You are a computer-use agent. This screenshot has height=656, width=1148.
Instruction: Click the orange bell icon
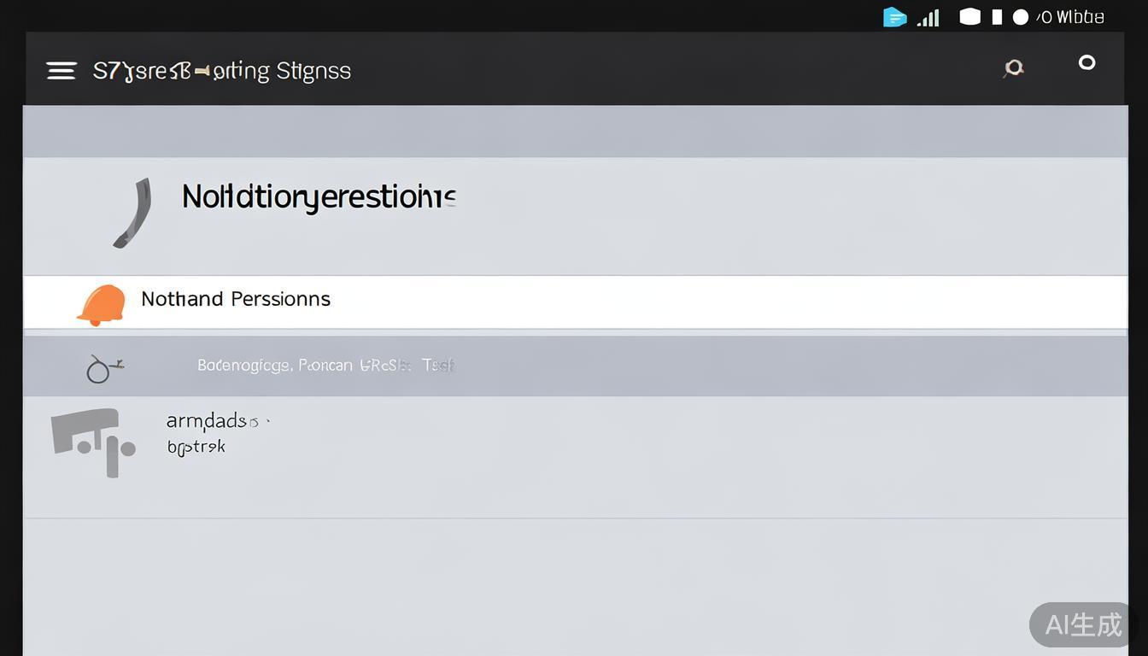tap(102, 304)
